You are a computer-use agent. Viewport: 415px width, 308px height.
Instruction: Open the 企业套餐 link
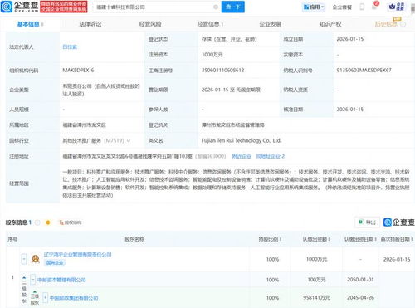342,7
